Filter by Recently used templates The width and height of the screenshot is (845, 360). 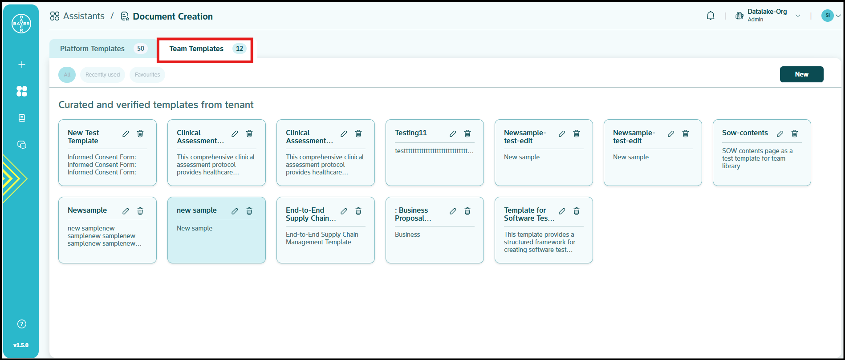(x=102, y=75)
